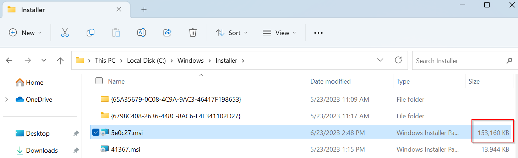
Task: Uncheck the 5e0c27.msi checkbox
Action: tap(96, 132)
